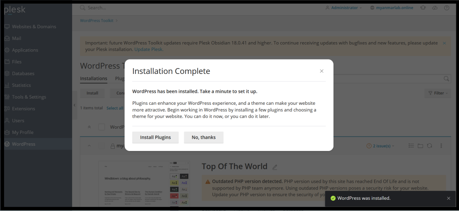The height and width of the screenshot is (211, 459).
Task: Click the installations search magnifier icon
Action: pyautogui.click(x=446, y=78)
